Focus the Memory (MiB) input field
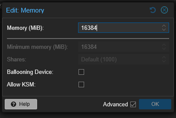Viewport: 176px width, 118px height. (x=119, y=28)
